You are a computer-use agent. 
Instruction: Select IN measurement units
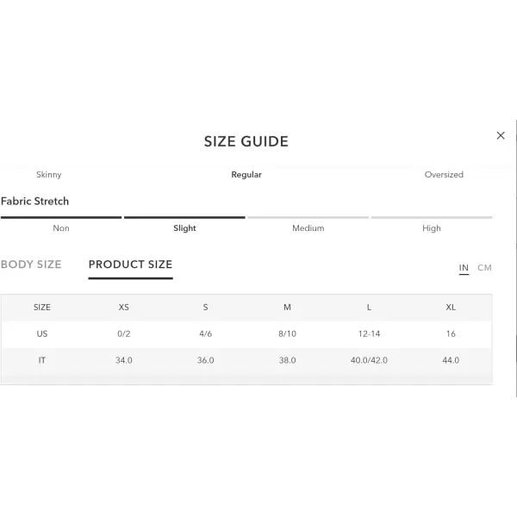click(x=464, y=268)
